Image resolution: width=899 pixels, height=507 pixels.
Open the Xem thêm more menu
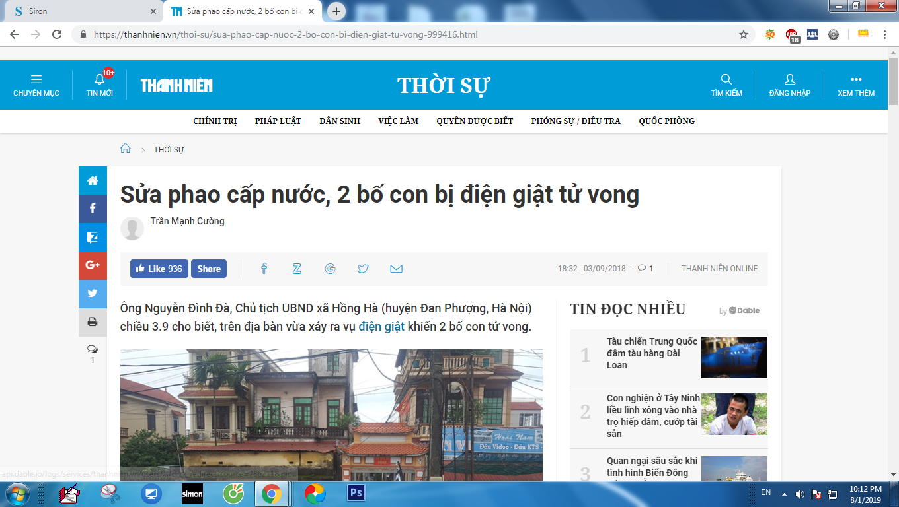pos(856,85)
